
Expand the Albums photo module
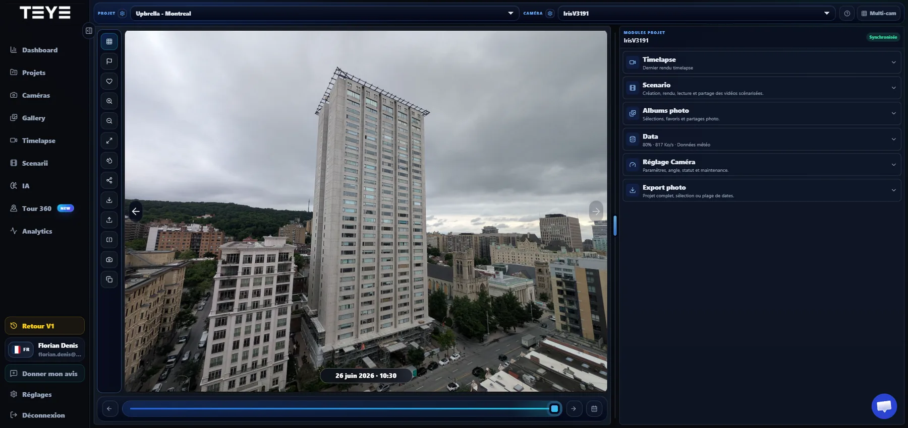pos(762,114)
